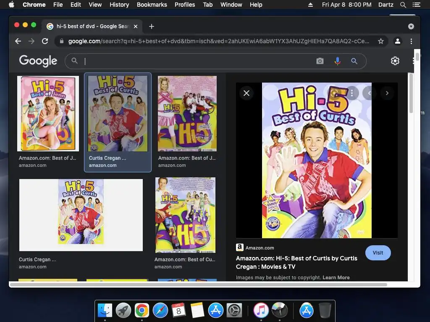This screenshot has height=322, width=430.
Task: Click the eject icon in menu bar
Action: click(x=310, y=5)
